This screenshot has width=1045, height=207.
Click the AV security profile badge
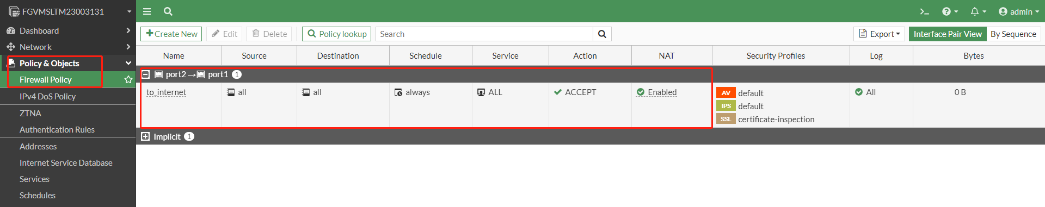(x=726, y=93)
